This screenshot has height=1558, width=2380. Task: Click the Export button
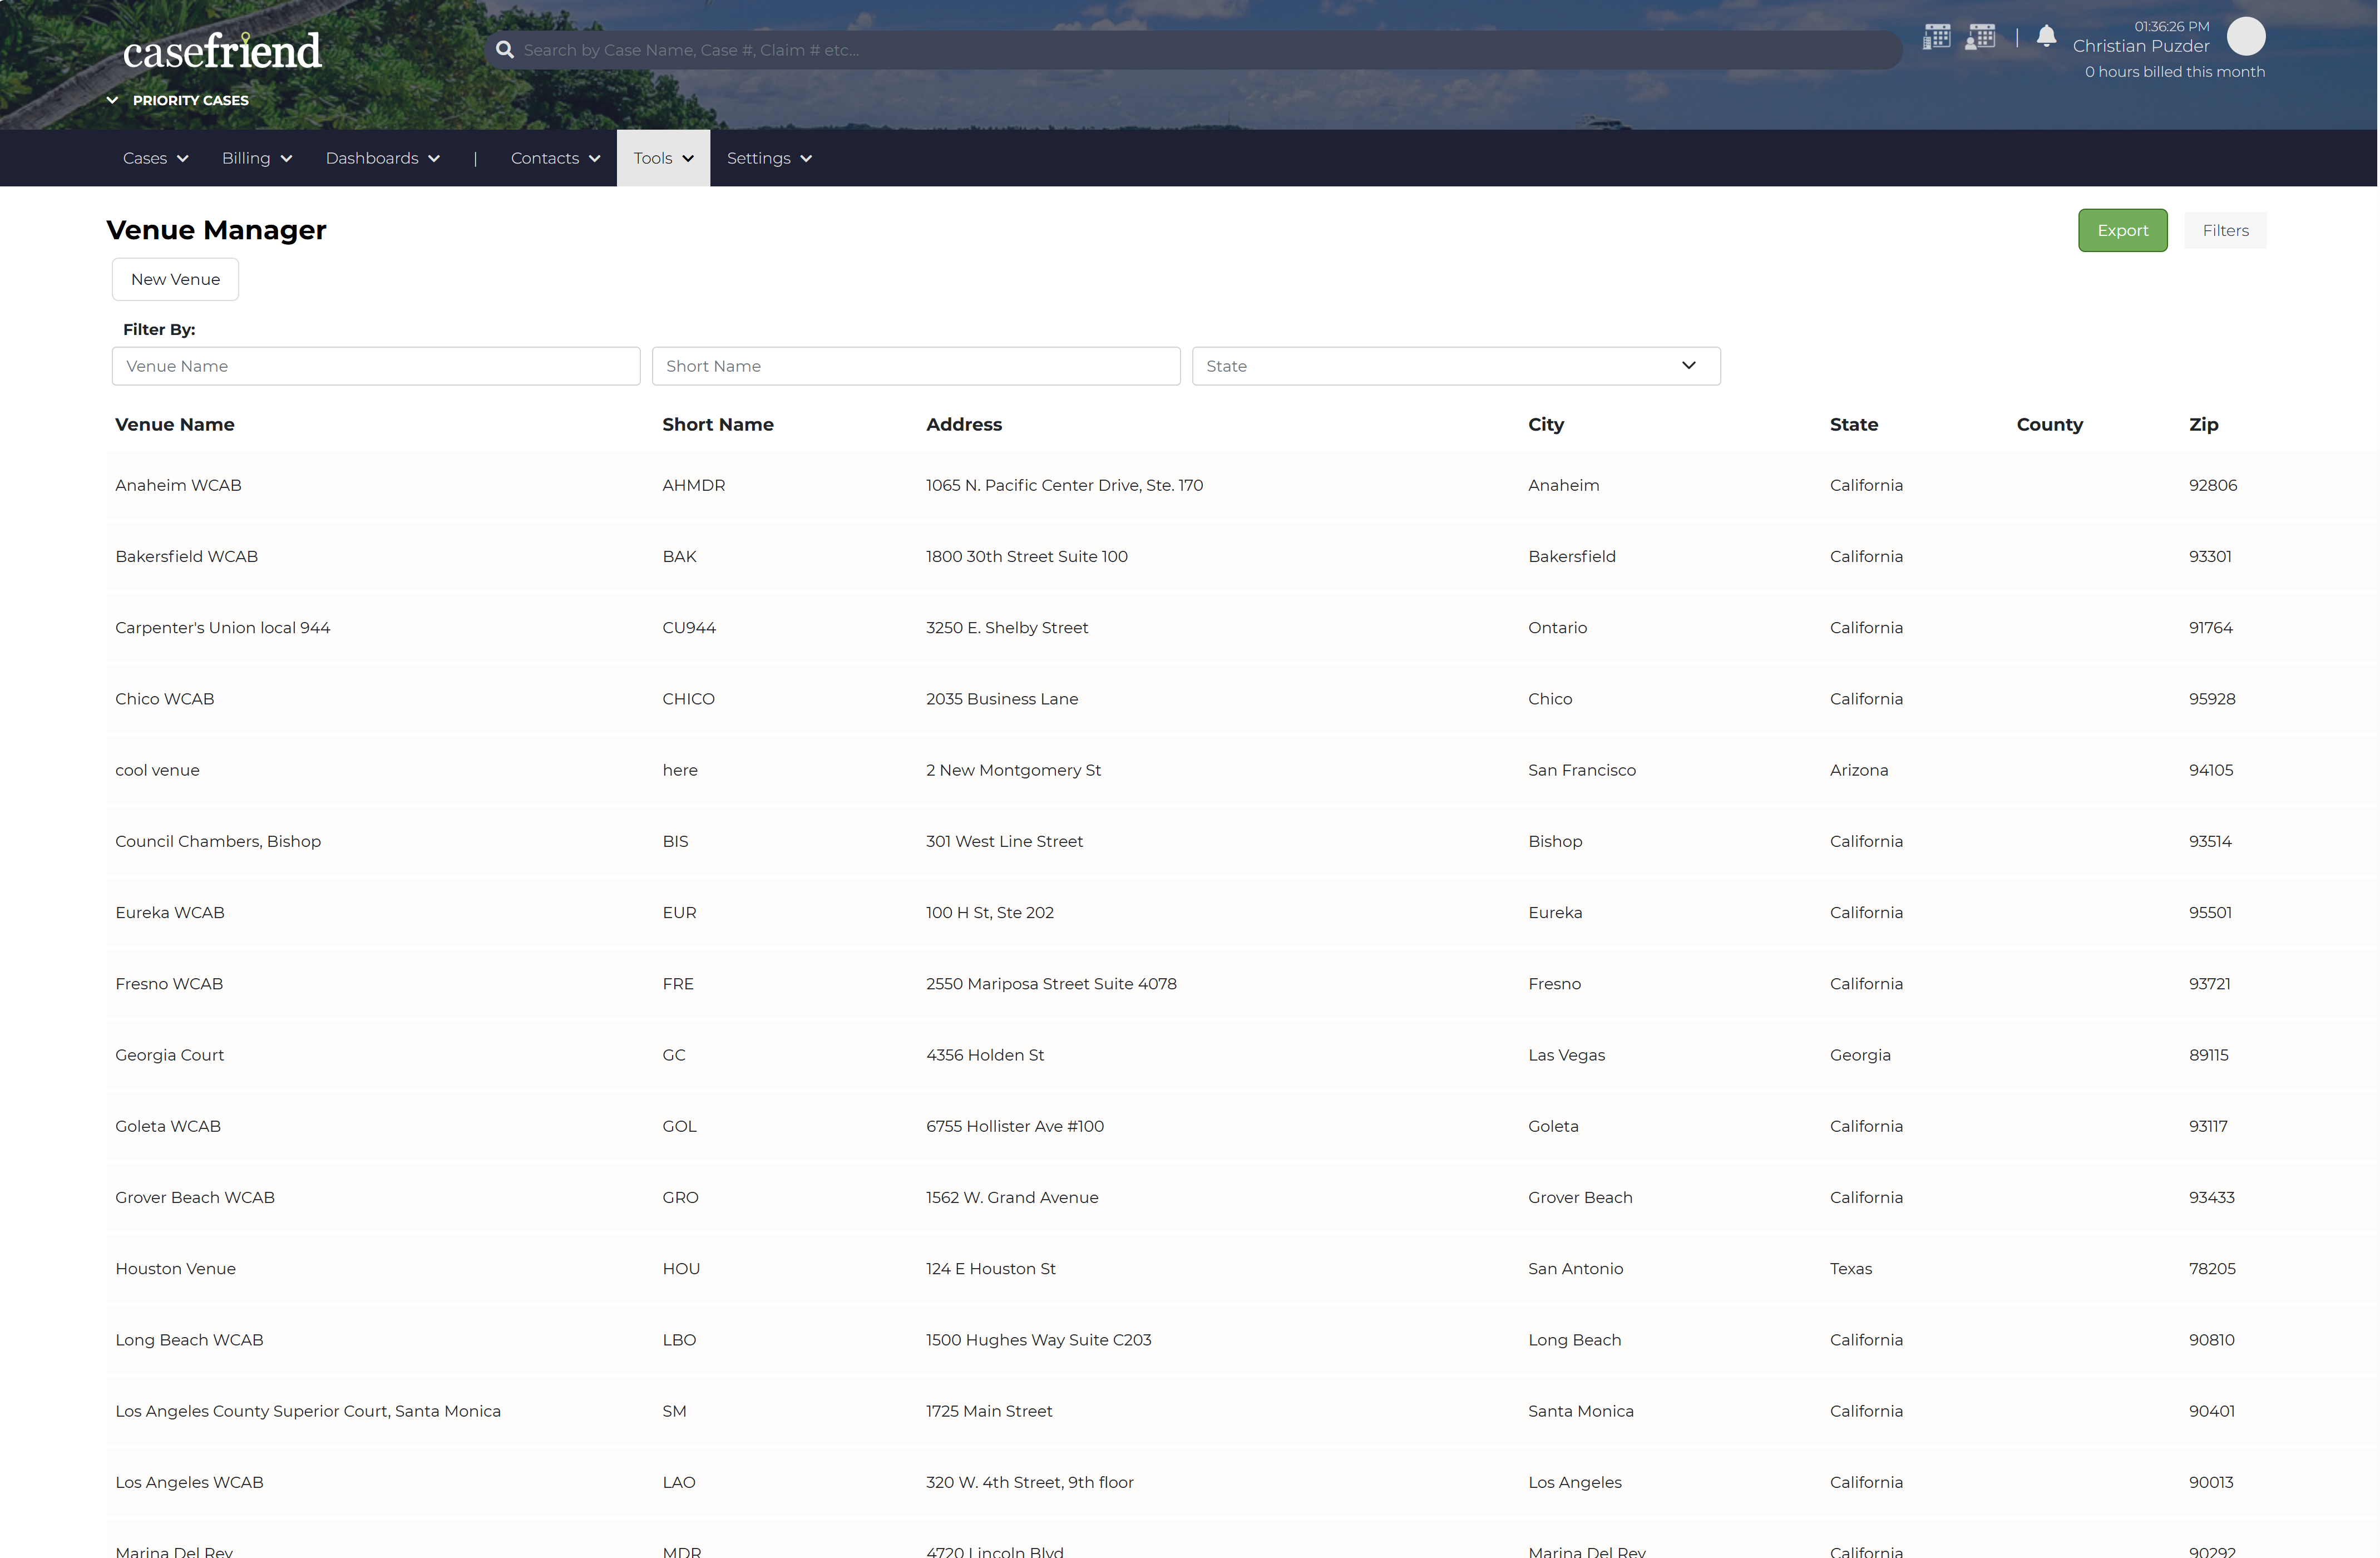click(2122, 230)
